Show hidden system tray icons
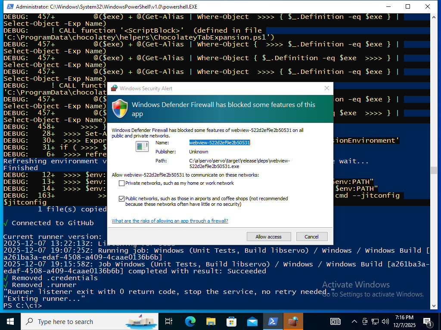Screen dimensions: 441x330 (x=354, y=321)
